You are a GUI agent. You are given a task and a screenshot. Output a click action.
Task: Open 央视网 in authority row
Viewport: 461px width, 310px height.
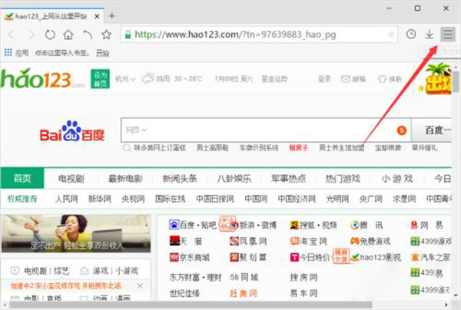point(134,199)
